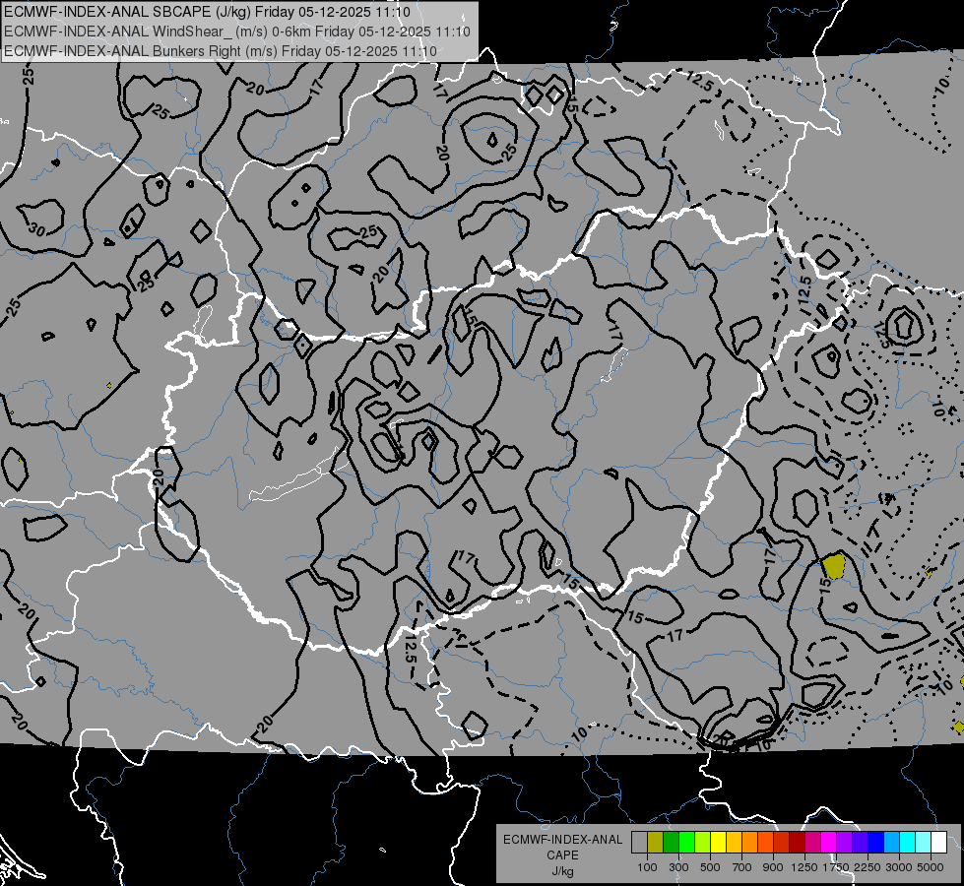Click the CAPE label in the legend
The width and height of the screenshot is (964, 886).
562,855
